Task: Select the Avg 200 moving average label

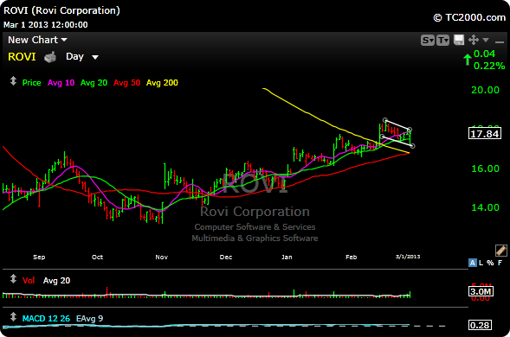Action: (x=162, y=83)
